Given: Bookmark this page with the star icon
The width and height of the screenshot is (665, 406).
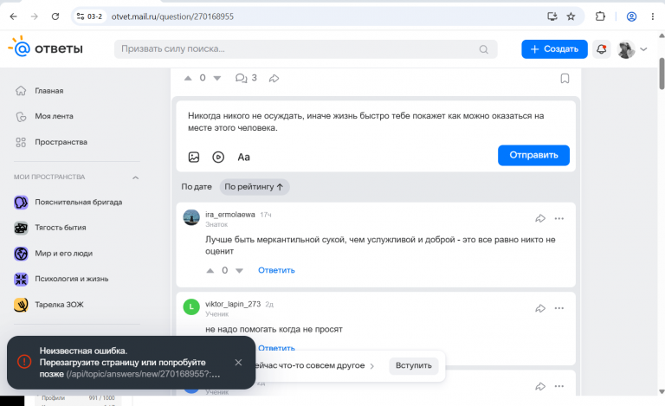Looking at the screenshot, I should tap(571, 16).
